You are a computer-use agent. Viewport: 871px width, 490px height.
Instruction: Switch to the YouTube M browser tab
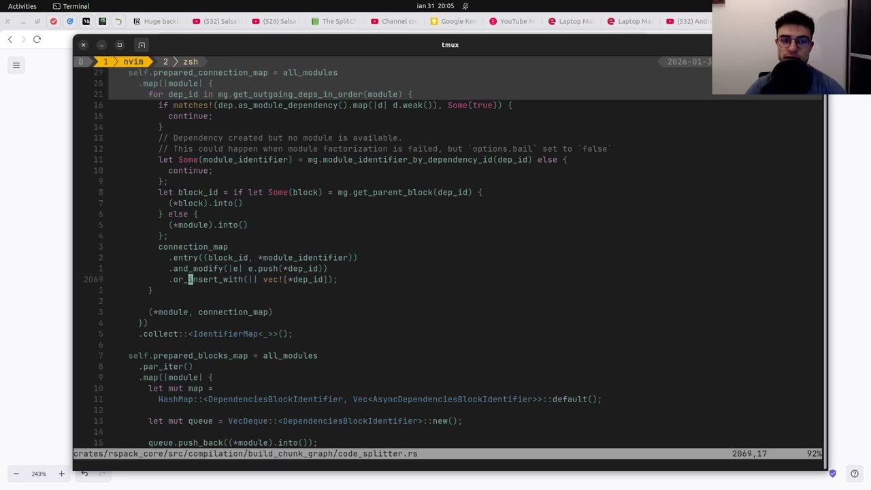pyautogui.click(x=512, y=21)
